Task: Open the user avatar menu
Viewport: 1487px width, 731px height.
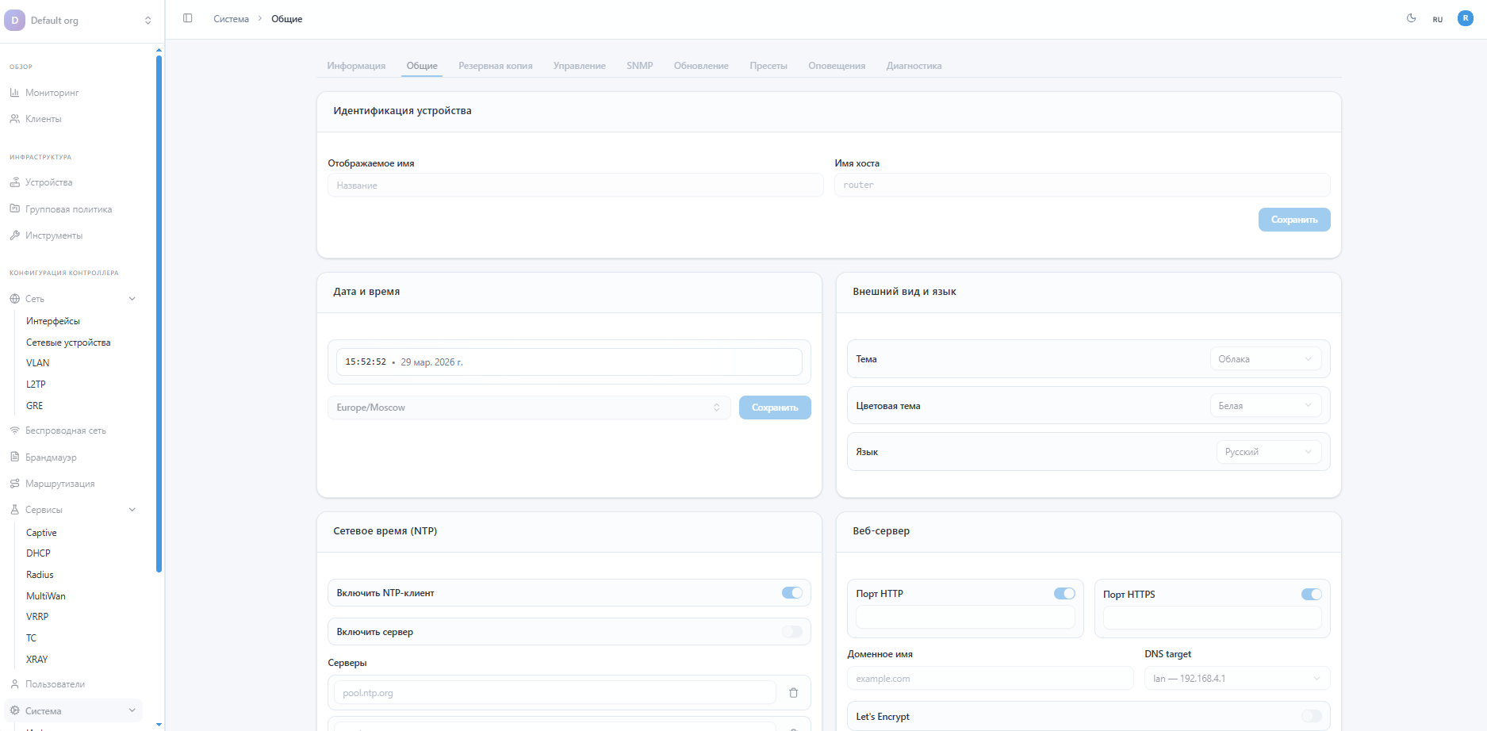Action: pos(1465,18)
